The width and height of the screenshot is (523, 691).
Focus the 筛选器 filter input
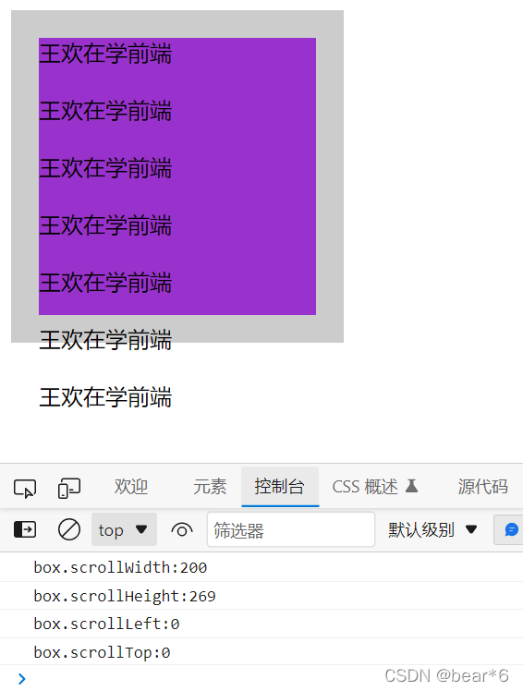click(x=291, y=529)
